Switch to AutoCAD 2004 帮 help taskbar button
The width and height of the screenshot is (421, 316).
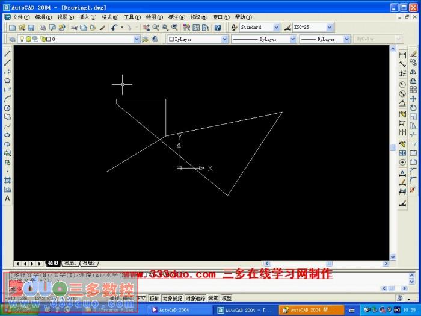click(x=312, y=310)
